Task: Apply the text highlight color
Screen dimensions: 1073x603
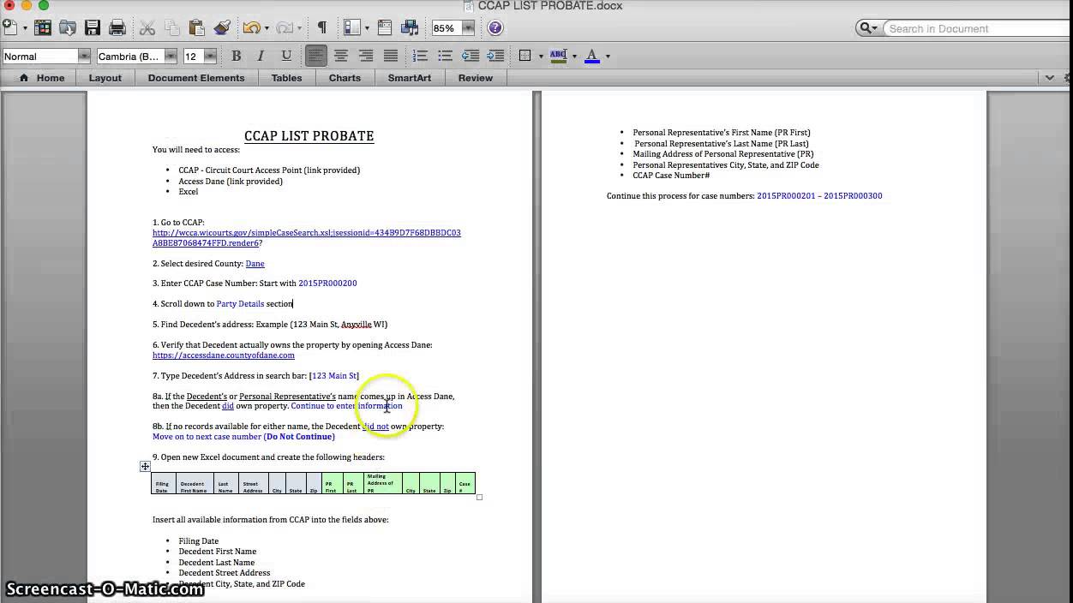Action: (x=559, y=56)
